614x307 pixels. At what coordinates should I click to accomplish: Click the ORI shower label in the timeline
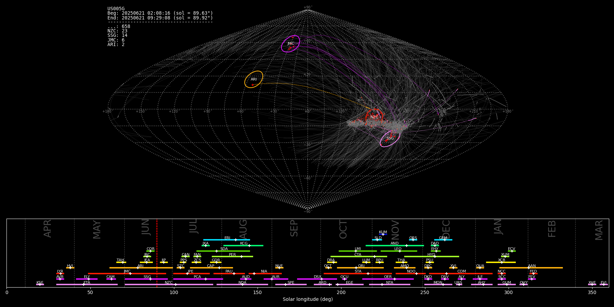tap(361, 266)
